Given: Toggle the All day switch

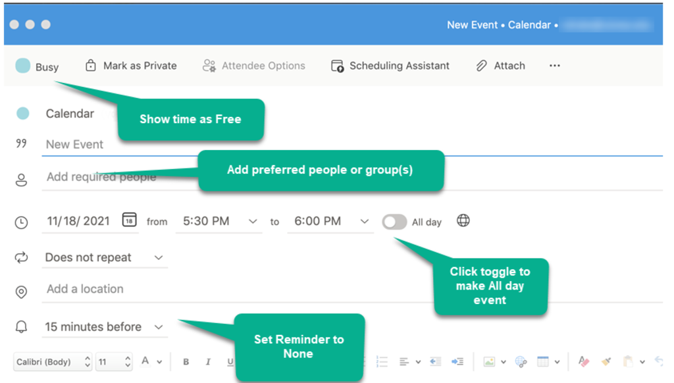Looking at the screenshot, I should click(394, 222).
